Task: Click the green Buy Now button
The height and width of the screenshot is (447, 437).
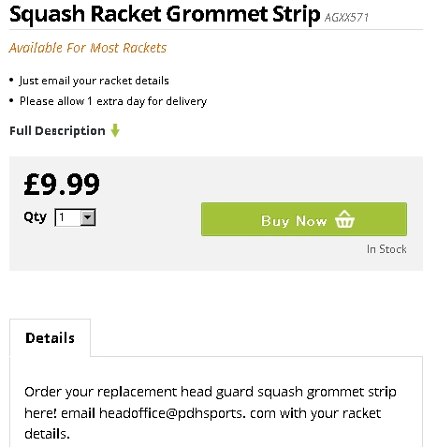Action: tap(304, 219)
